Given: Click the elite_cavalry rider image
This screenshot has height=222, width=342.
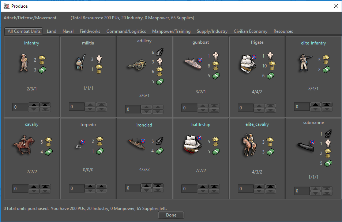Looking at the screenshot, I should (248, 145).
